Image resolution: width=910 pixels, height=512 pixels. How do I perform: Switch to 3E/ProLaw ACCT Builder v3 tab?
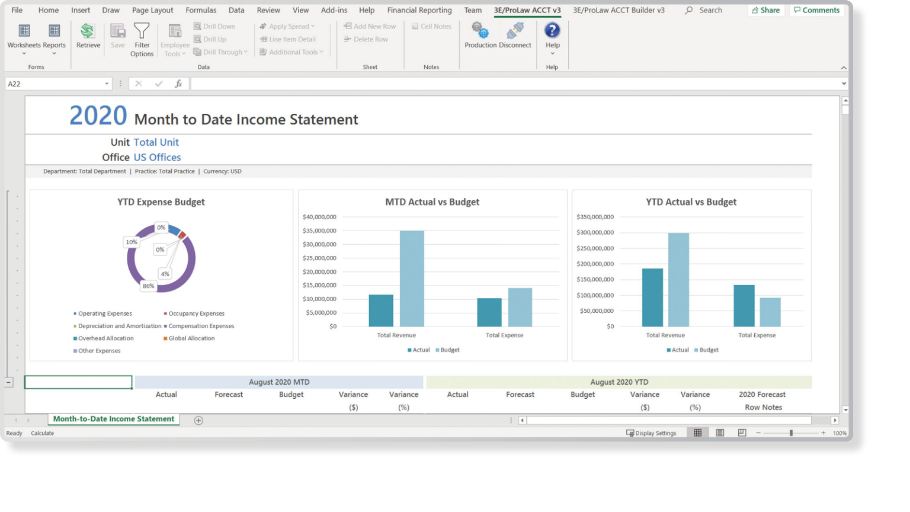[x=619, y=10]
